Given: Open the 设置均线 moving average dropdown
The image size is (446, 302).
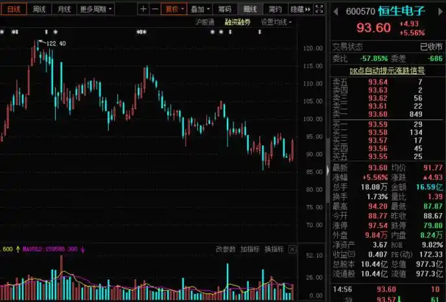Looking at the screenshot, I should pos(276,22).
